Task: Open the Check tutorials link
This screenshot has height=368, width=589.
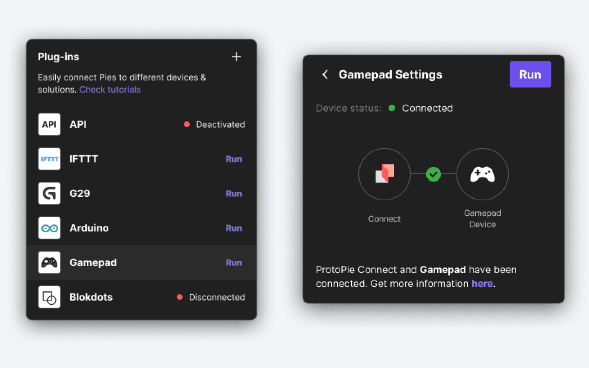Action: [x=110, y=90]
